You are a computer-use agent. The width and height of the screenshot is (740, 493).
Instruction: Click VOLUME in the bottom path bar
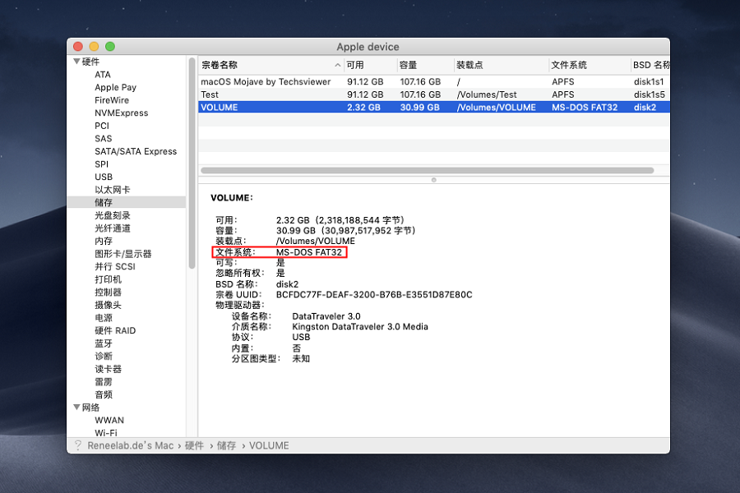click(x=269, y=445)
